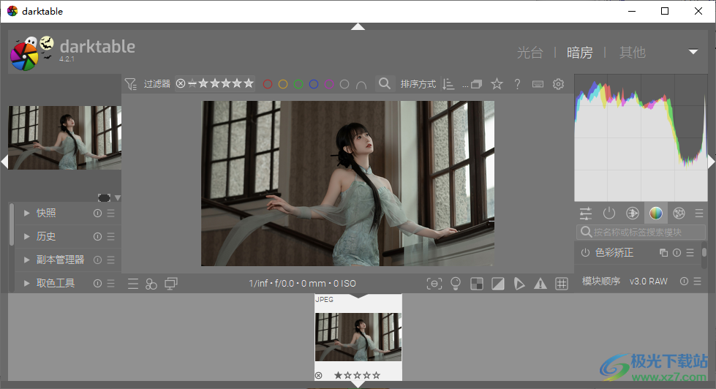Click the right module panel scrollbar
Image resolution: width=716 pixels, height=389 pixels.
coord(704,252)
